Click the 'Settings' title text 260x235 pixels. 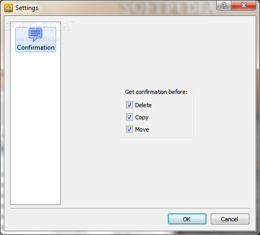(27, 8)
